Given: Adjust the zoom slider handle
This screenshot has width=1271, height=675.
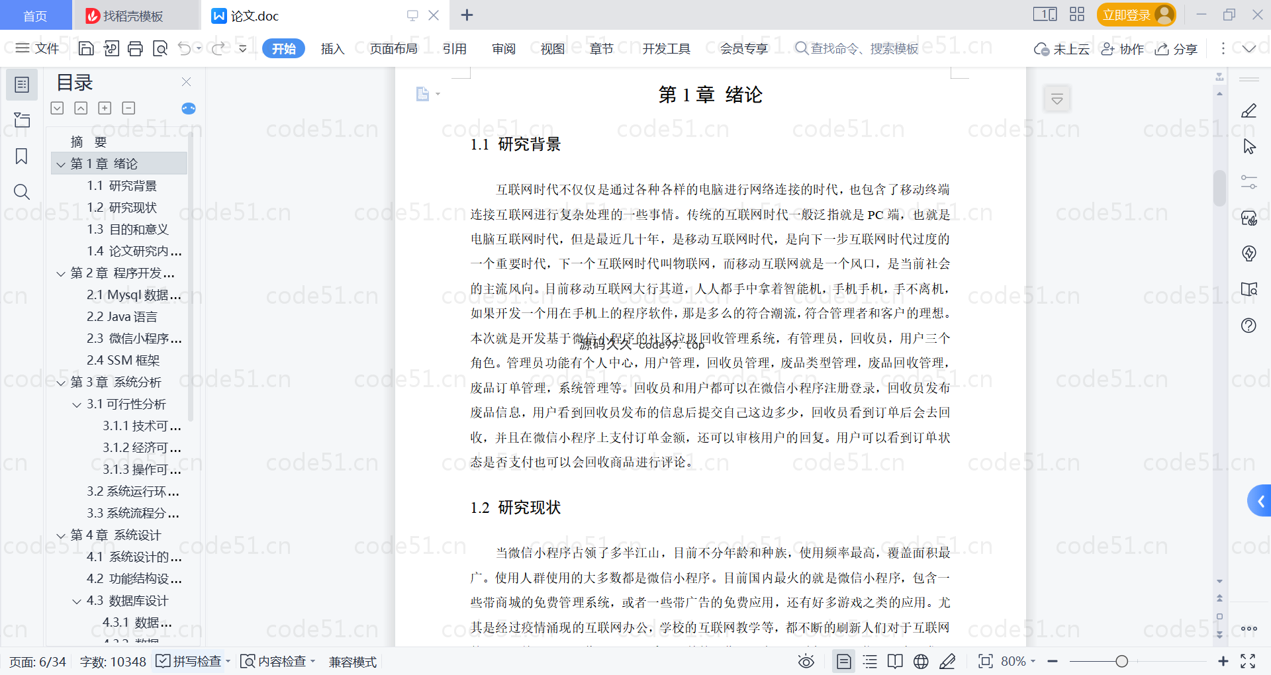Looking at the screenshot, I should tap(1121, 661).
